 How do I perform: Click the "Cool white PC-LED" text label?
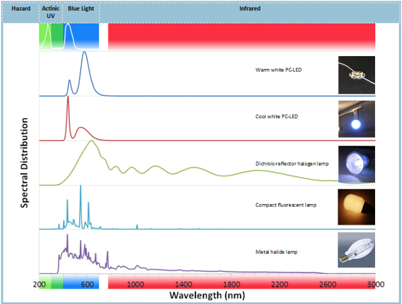(277, 116)
